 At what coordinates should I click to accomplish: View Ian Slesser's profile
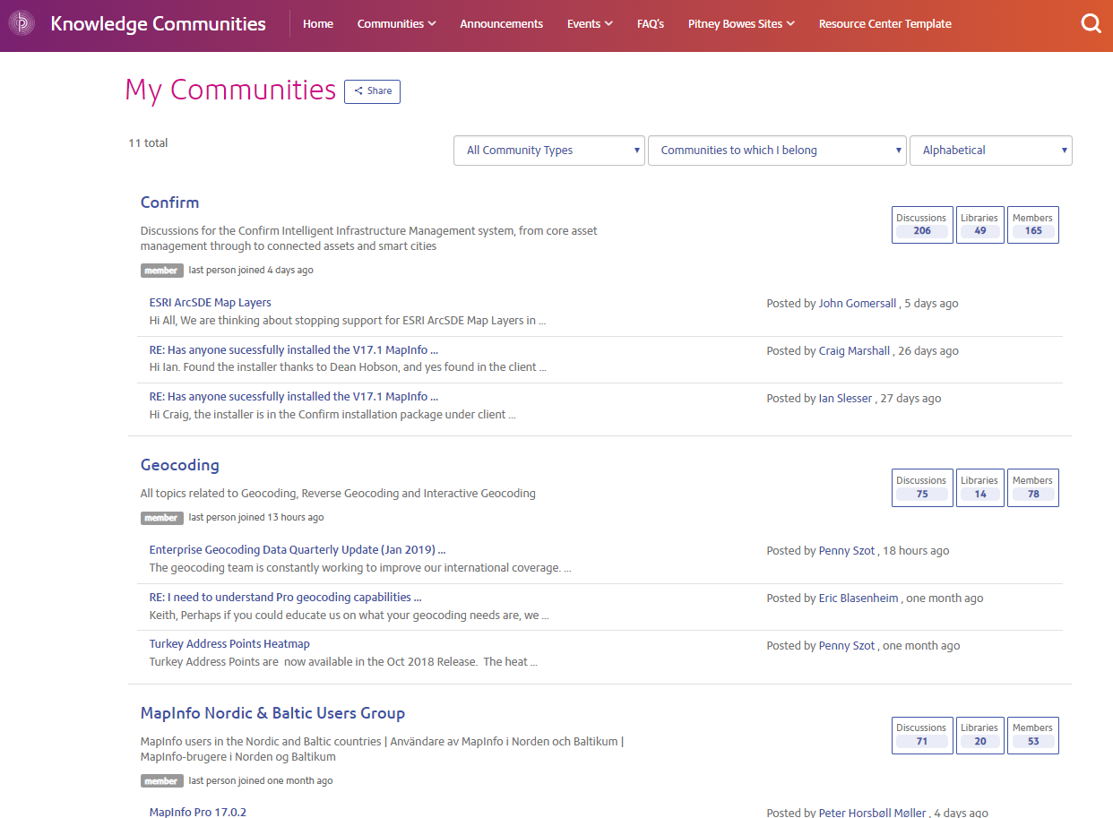coord(845,399)
